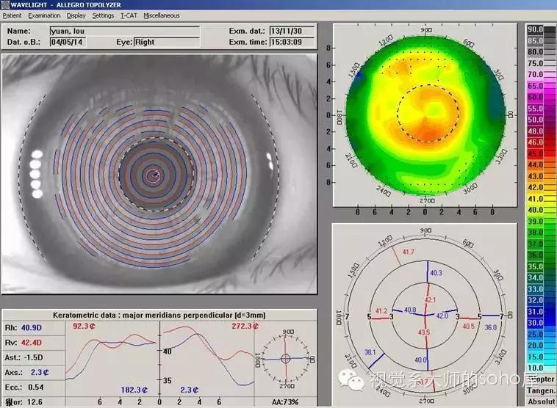The image size is (557, 408).
Task: Click the Name field containing 'yuan, lou'
Action: 125,32
